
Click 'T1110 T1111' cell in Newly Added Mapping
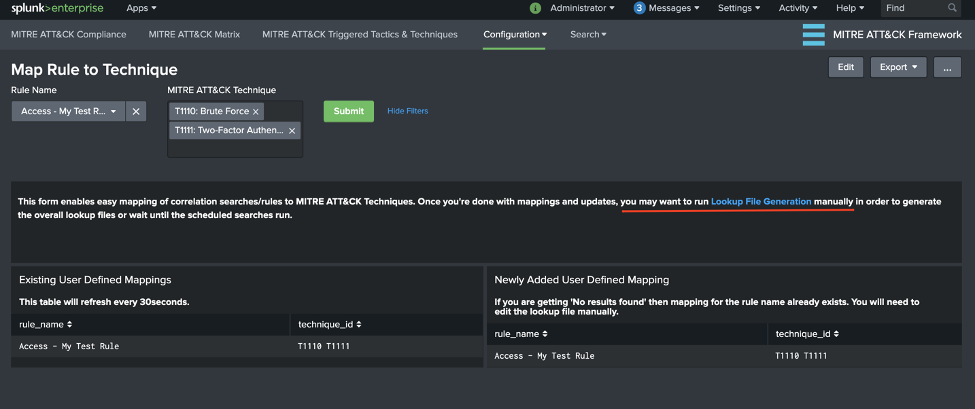(x=801, y=356)
